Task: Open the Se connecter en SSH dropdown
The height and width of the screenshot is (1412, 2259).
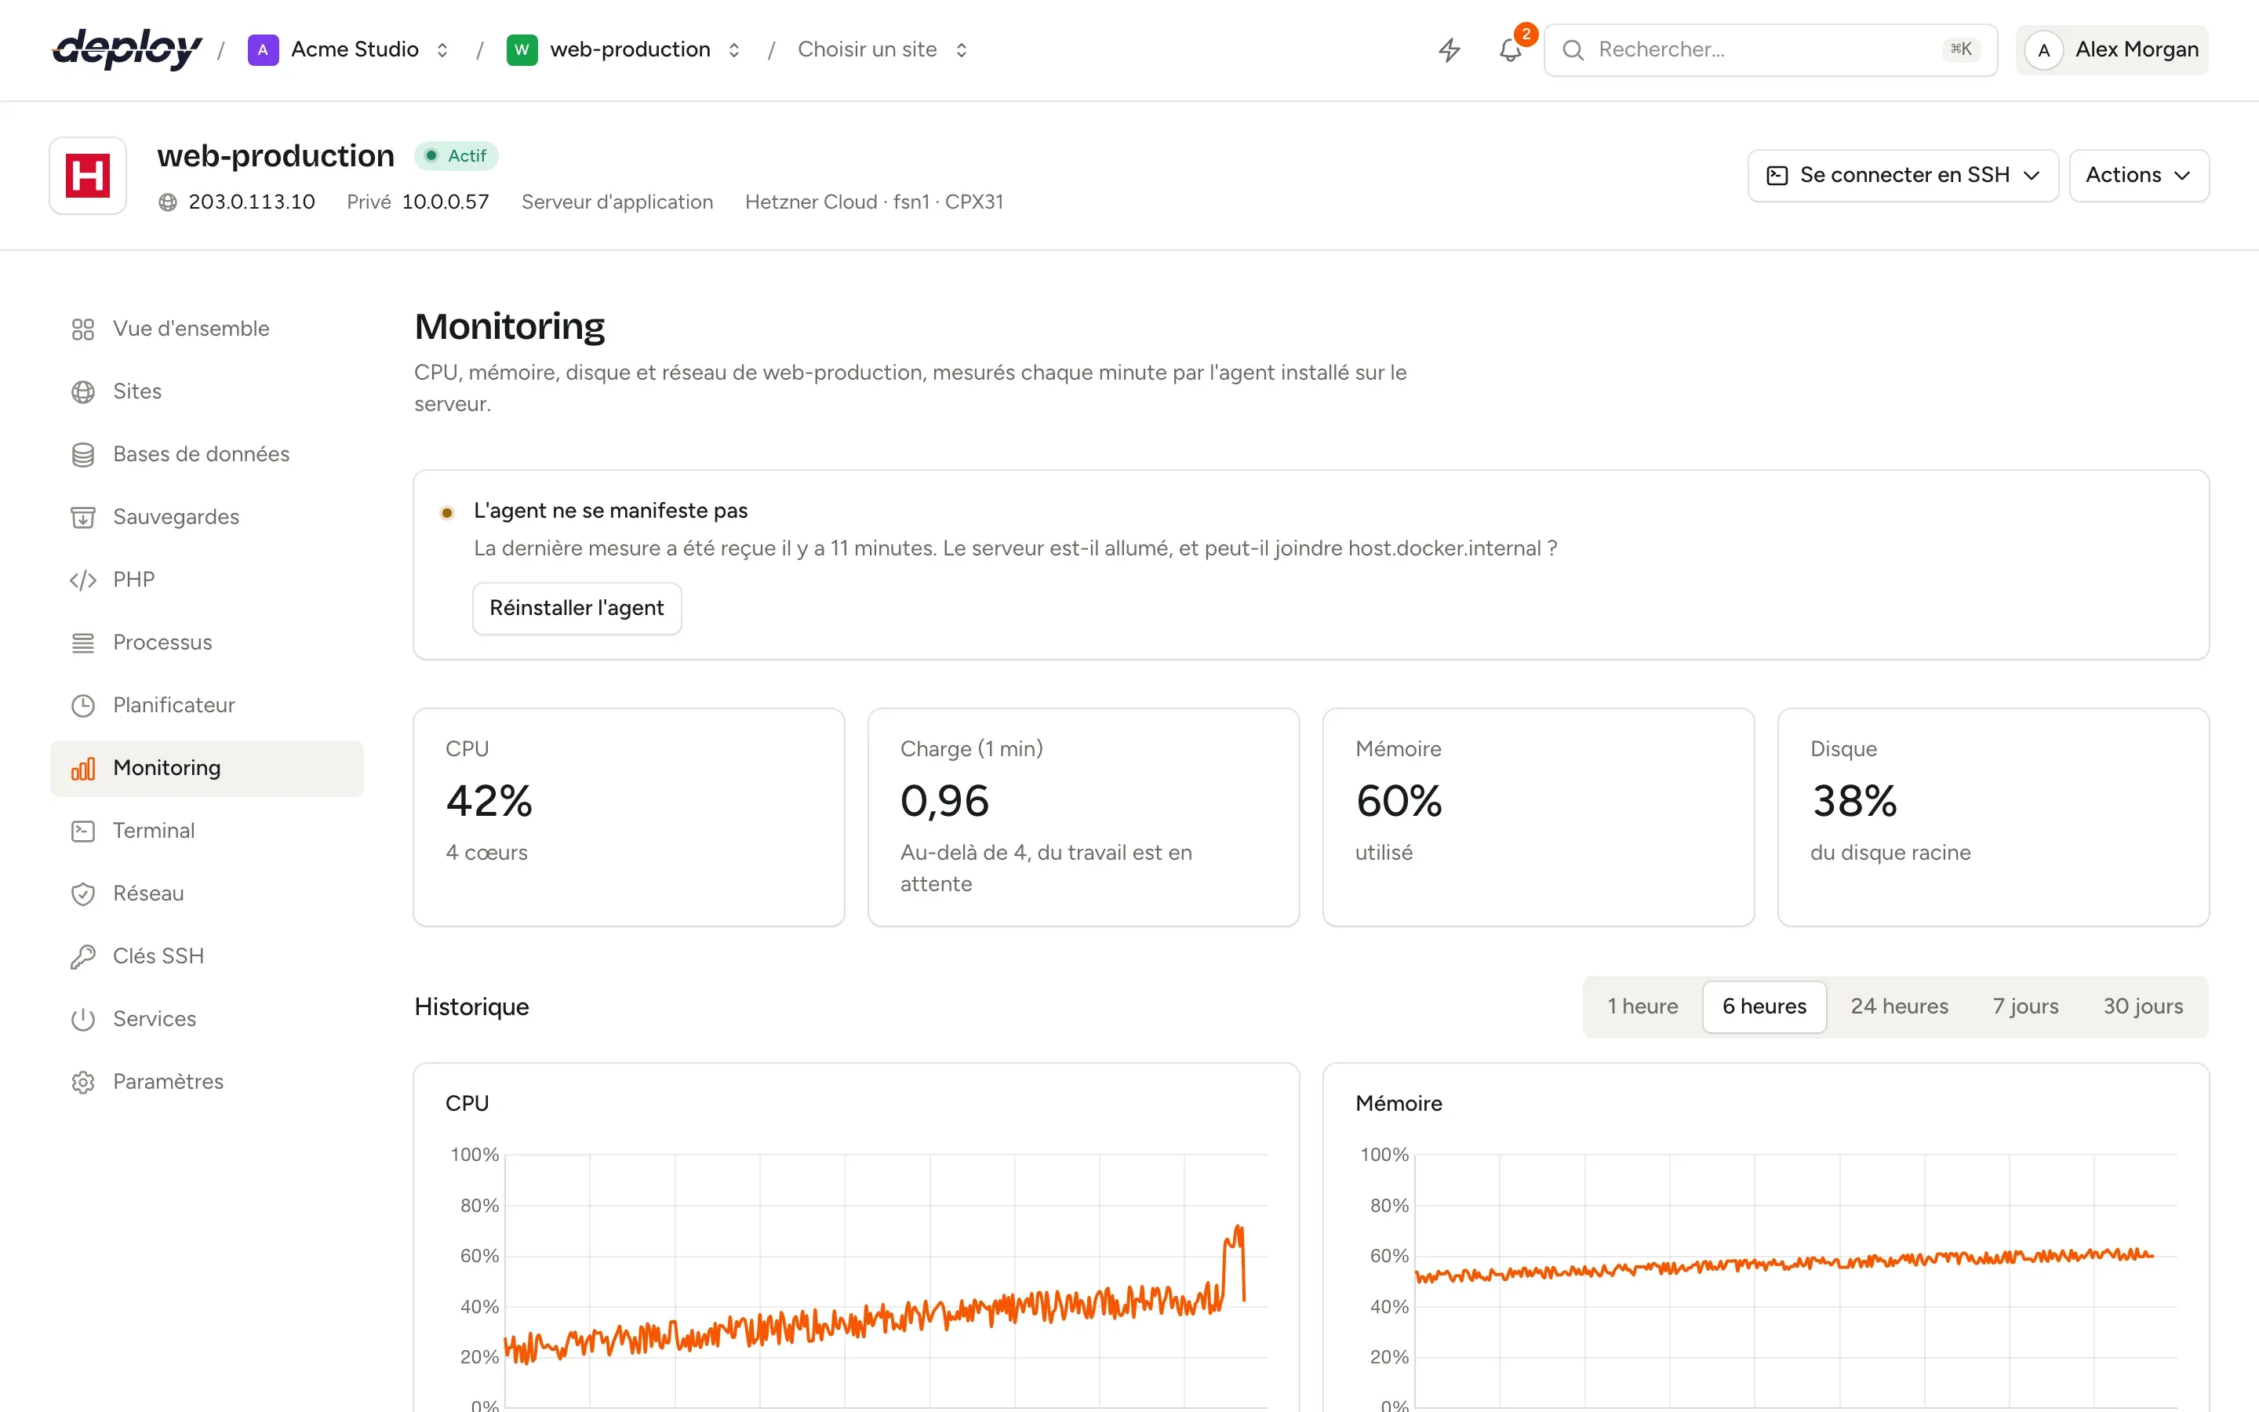Action: point(1902,176)
